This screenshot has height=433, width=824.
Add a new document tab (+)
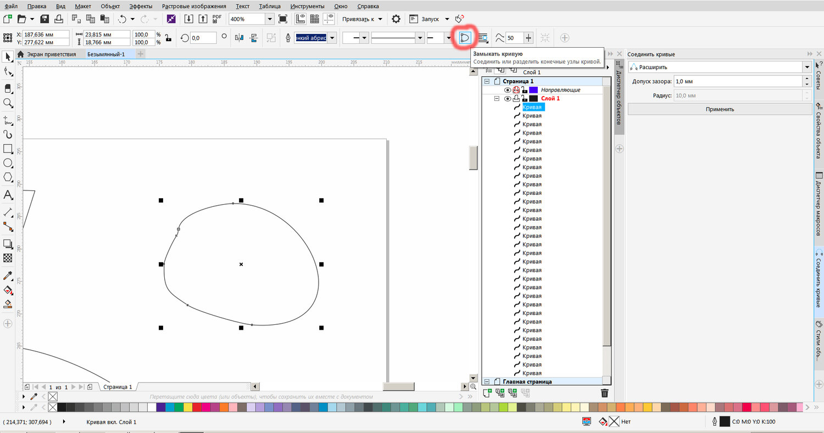coord(141,54)
